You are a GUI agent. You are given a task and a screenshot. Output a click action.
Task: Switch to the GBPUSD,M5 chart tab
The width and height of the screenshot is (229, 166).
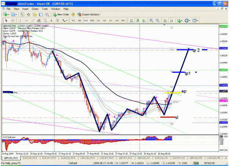196,158
